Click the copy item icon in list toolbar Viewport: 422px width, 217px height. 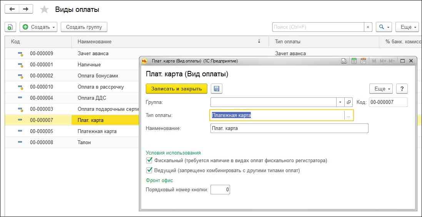pyautogui.click(x=10, y=27)
